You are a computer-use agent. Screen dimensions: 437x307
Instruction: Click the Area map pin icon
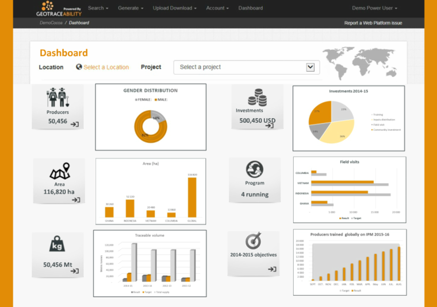pyautogui.click(x=59, y=172)
